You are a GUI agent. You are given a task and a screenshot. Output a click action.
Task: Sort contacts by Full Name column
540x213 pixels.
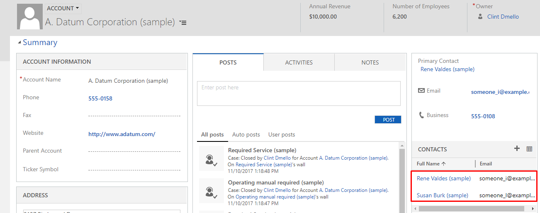tap(431, 164)
